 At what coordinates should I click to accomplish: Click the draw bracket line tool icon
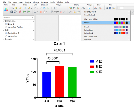click(x=96, y=8)
